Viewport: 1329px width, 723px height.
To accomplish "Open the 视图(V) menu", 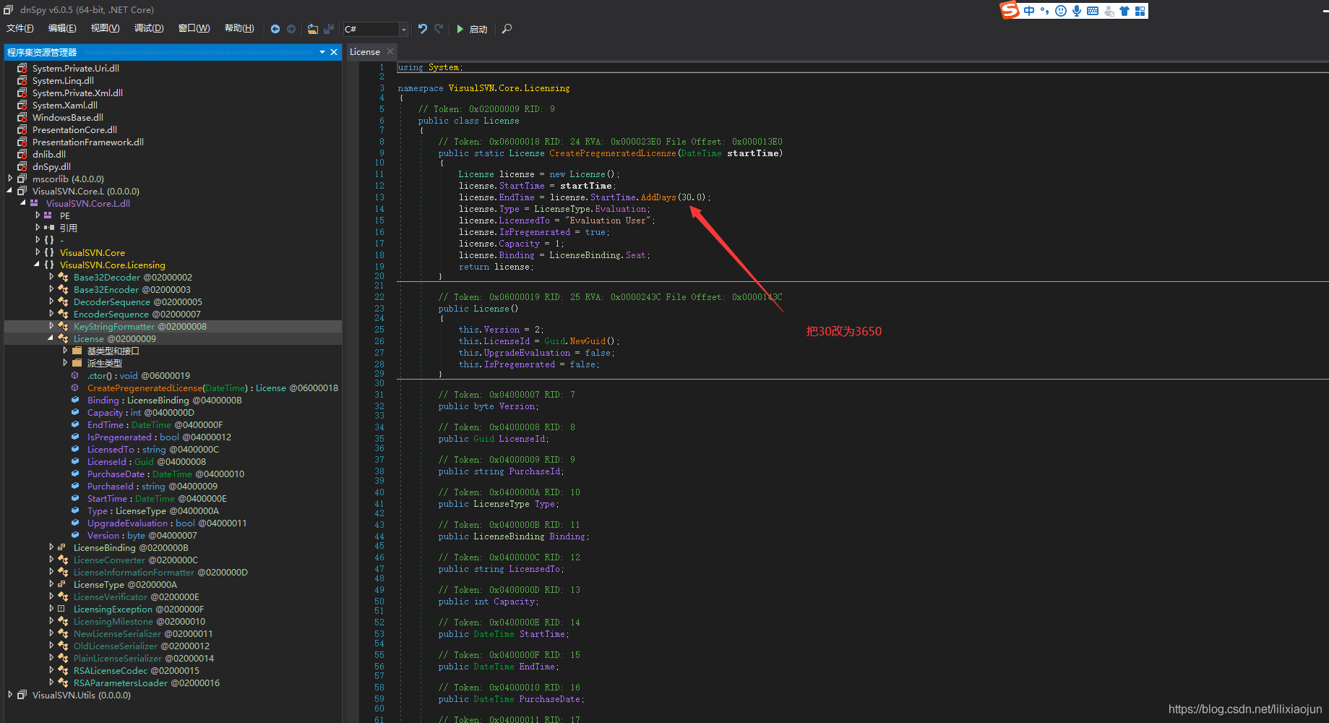I will pyautogui.click(x=105, y=28).
